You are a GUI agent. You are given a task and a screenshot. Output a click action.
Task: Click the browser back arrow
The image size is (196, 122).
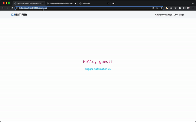pyautogui.click(x=3, y=8)
